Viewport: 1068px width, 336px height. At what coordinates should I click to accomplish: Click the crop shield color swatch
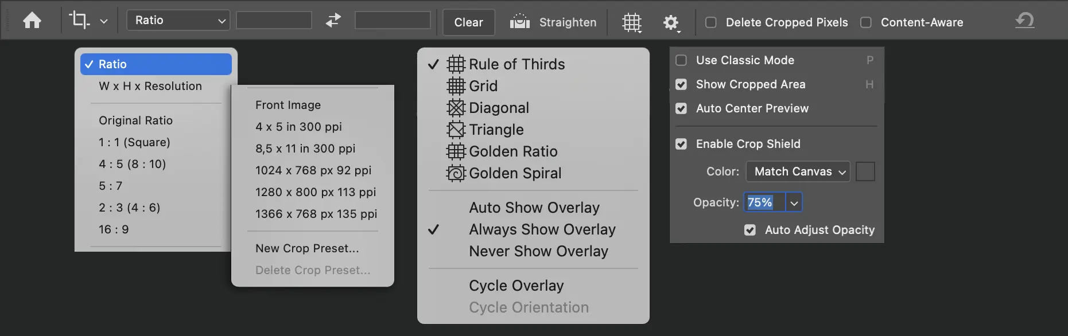click(x=865, y=171)
